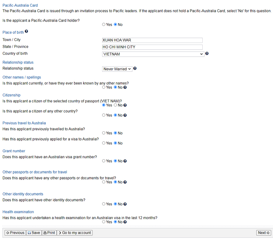Image resolution: width=273 pixels, height=239 pixels.
Task: Open help icon for other country citizenship
Action: 125,115
